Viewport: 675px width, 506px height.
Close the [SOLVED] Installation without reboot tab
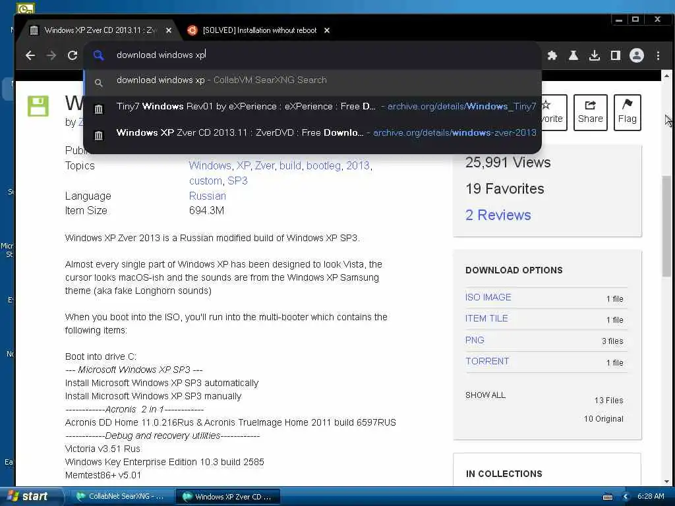pos(327,30)
